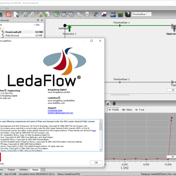Sort the case list by Size column
The width and height of the screenshot is (176, 176).
point(38,25)
